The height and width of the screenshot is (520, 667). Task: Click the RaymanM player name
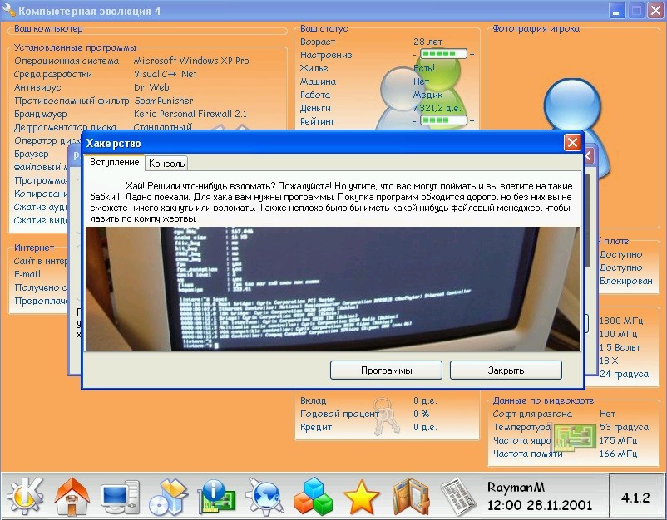pyautogui.click(x=516, y=488)
